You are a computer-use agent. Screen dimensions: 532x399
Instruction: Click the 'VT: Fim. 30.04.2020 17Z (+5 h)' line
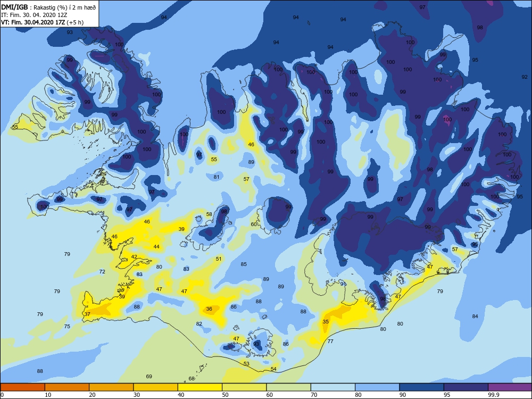(x=42, y=22)
